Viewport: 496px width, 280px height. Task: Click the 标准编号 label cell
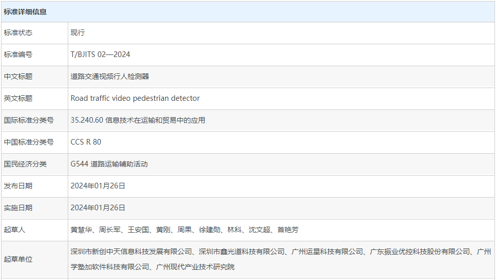pos(18,54)
